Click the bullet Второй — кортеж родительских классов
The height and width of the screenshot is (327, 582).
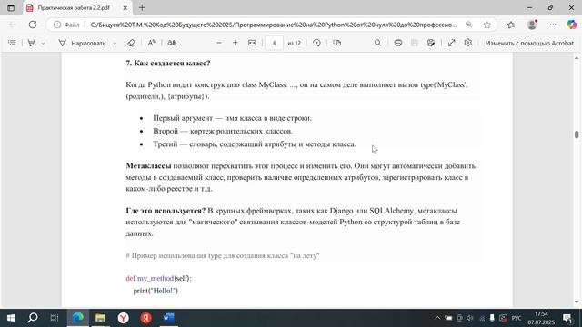(x=223, y=131)
